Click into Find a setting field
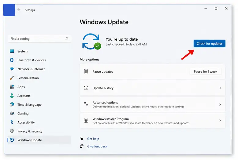The width and height of the screenshot is (238, 160). [x=39, y=39]
